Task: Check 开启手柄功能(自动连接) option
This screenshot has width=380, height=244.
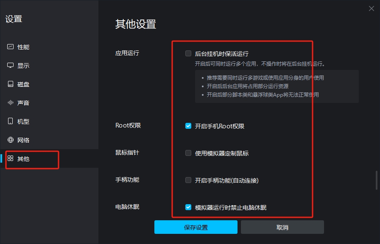Action: pyautogui.click(x=188, y=180)
